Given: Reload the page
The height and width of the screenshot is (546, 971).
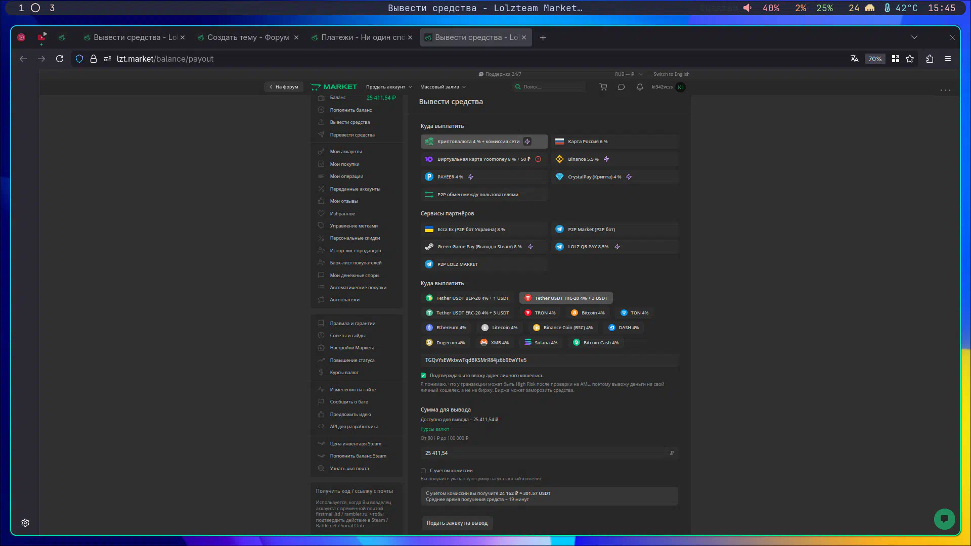Looking at the screenshot, I should (x=60, y=59).
